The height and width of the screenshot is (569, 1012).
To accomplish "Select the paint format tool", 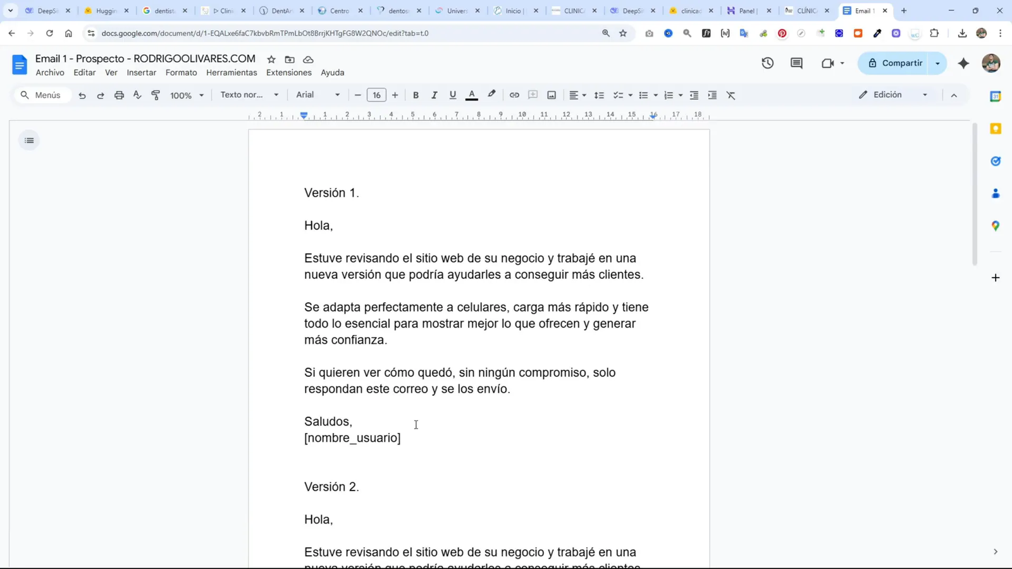I will tap(156, 95).
